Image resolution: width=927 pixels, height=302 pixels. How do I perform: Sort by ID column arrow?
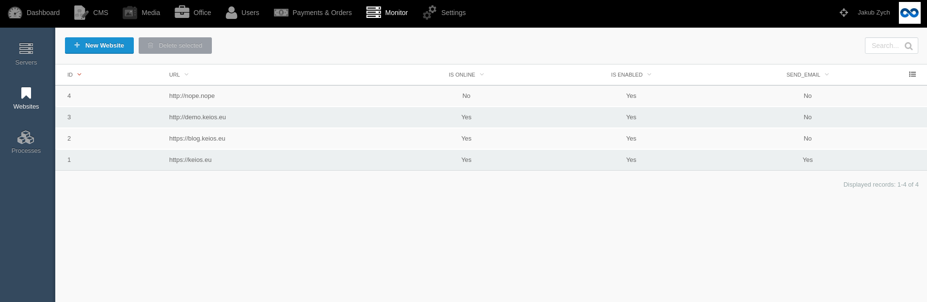click(x=80, y=74)
